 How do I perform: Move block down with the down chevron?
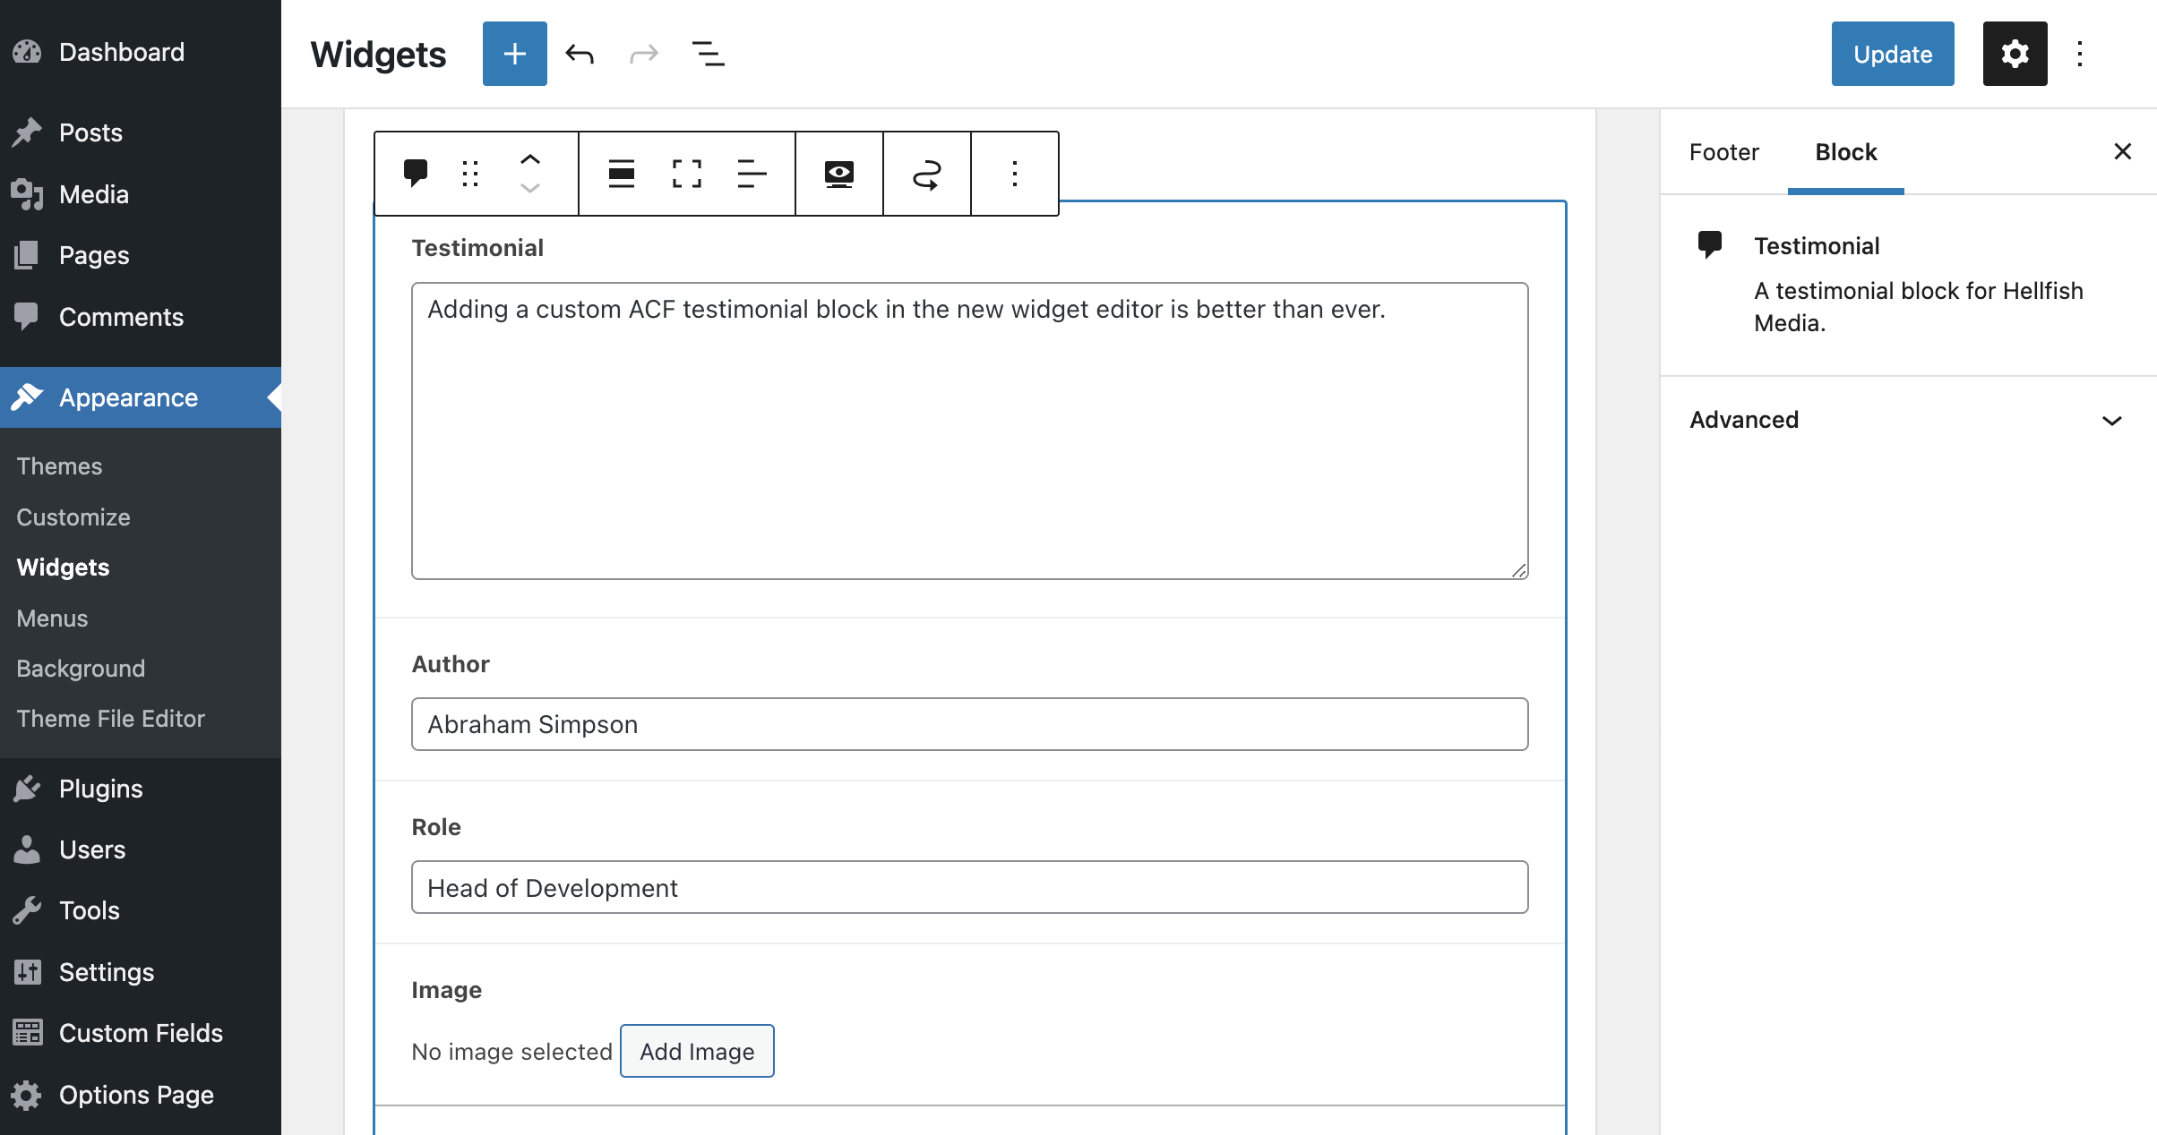pos(530,187)
